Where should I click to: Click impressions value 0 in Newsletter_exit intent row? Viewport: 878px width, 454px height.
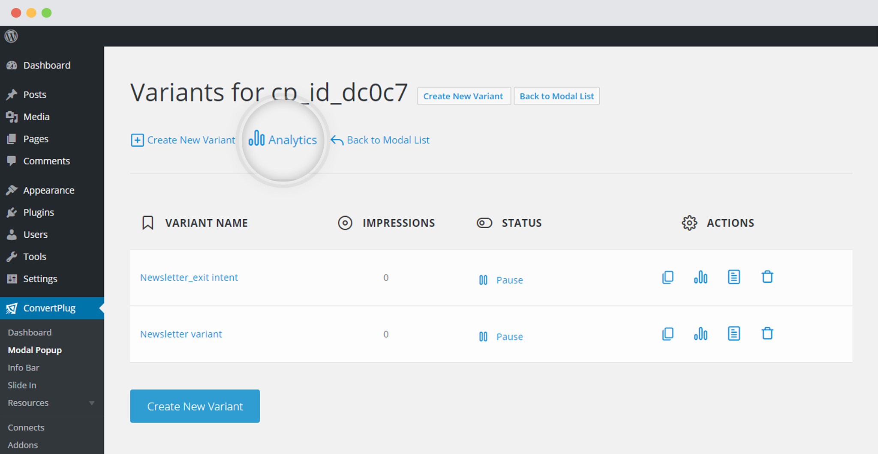click(386, 278)
